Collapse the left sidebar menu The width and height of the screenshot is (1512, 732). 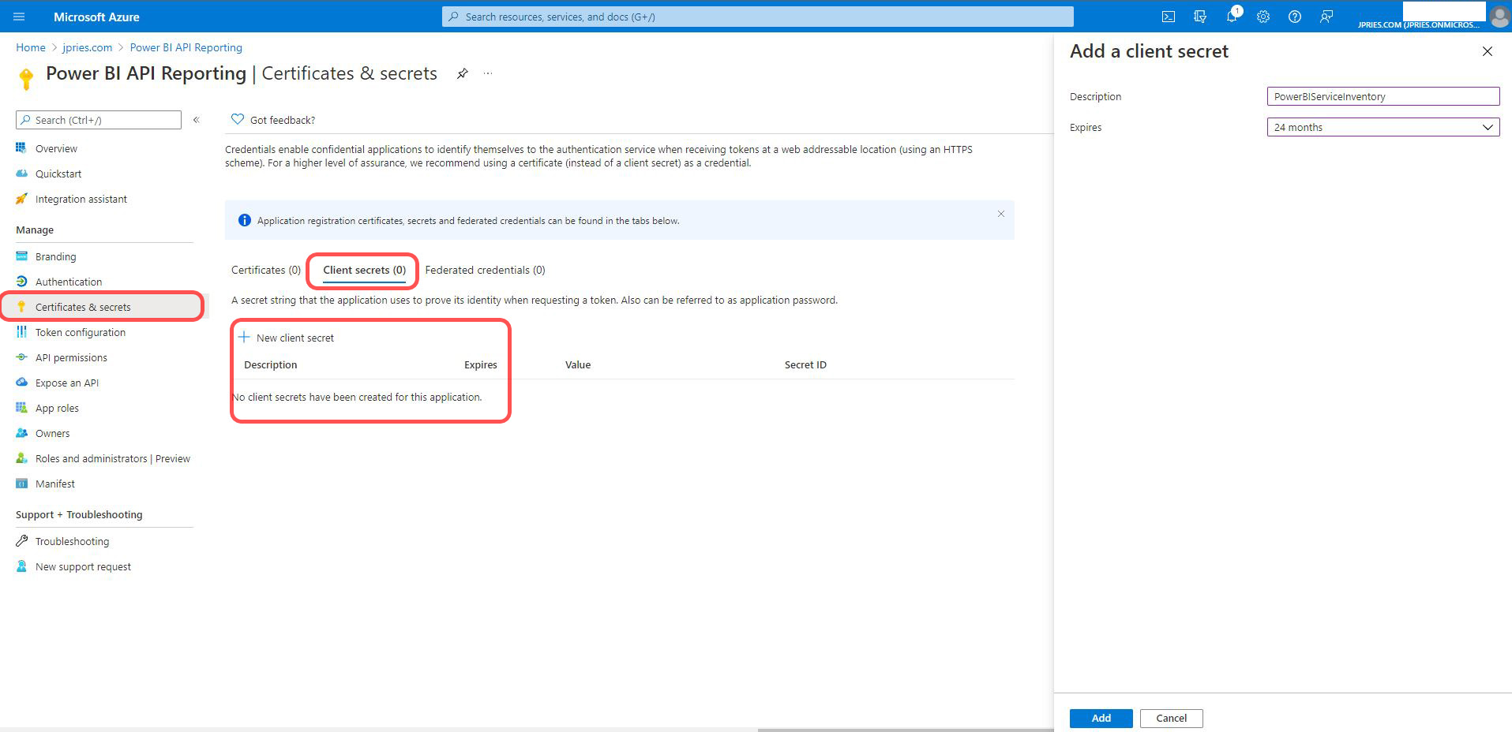[197, 120]
